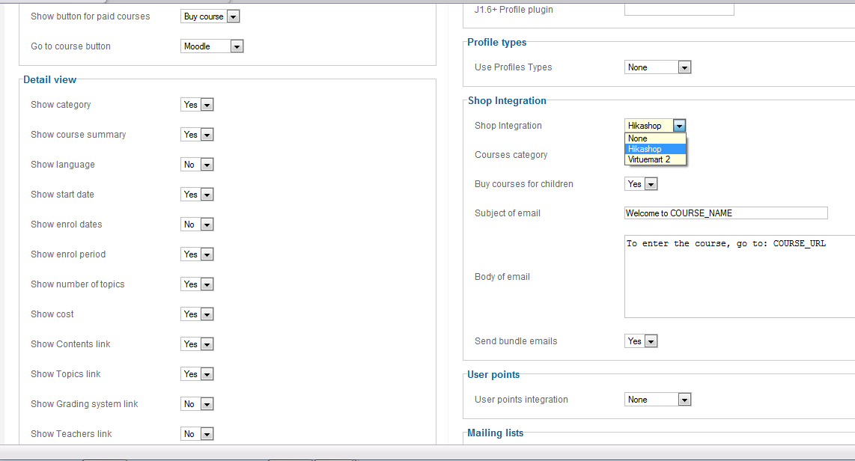Open Send bundle emails dropdown
The width and height of the screenshot is (855, 461).
641,341
